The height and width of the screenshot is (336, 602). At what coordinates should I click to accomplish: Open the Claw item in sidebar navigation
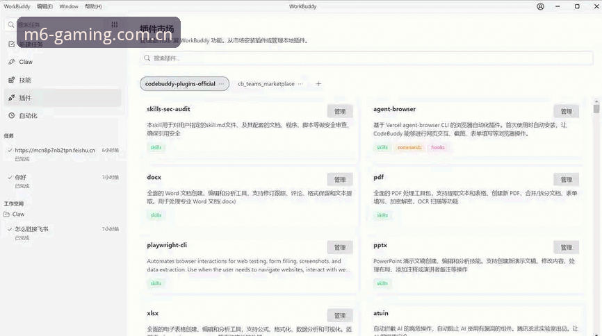[63, 62]
